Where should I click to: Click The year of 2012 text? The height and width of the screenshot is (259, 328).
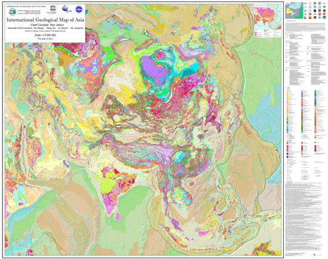click(45, 39)
